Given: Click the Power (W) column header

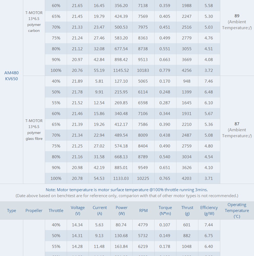Looking at the screenshot, I should click(x=122, y=210).
